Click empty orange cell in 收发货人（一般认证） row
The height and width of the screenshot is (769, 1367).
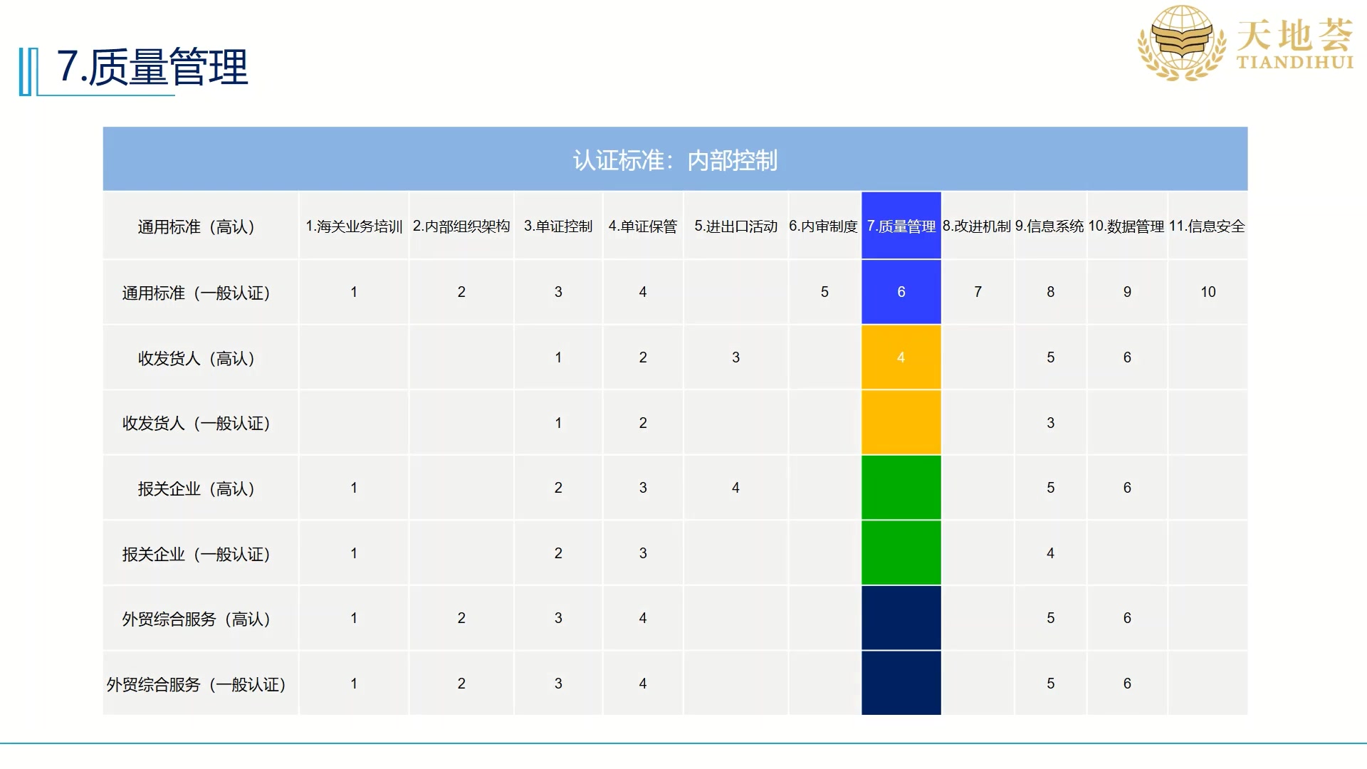coord(901,423)
